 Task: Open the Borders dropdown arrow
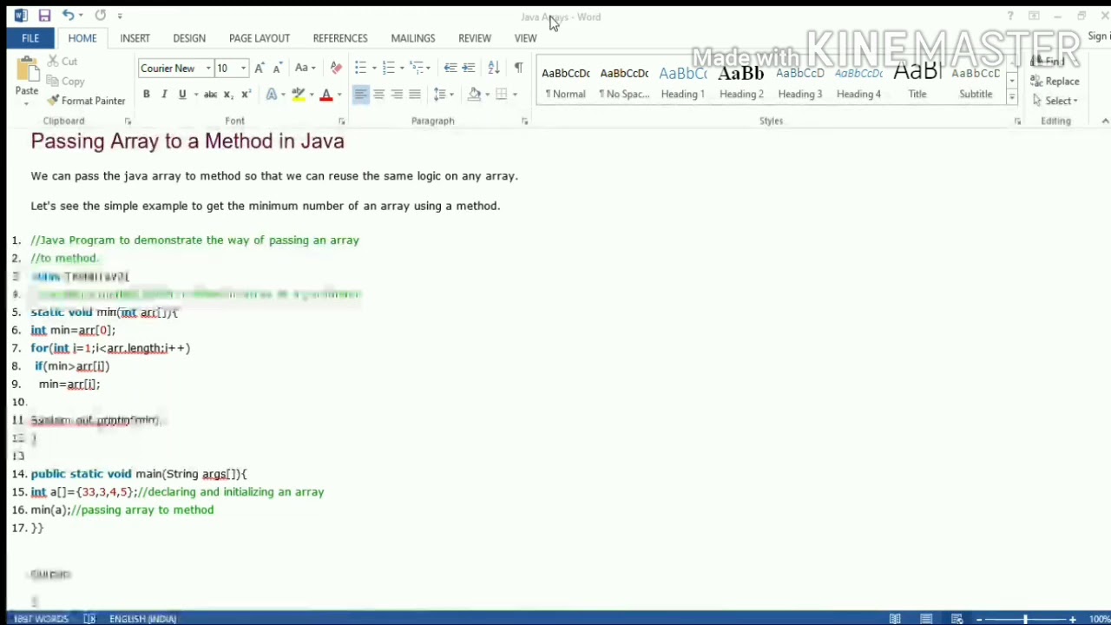515,94
